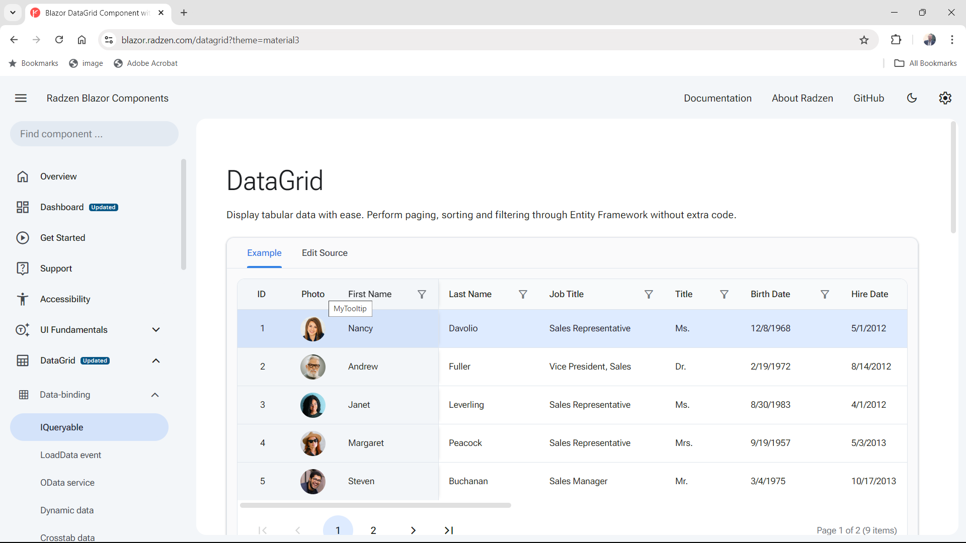View site information icon in address bar
966x543 pixels.
pos(109,40)
